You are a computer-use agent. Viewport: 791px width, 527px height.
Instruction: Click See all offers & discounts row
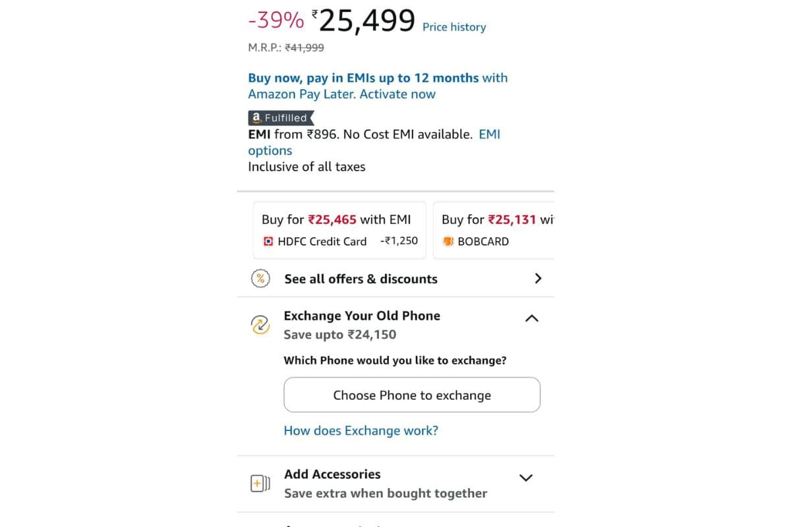[x=361, y=279]
